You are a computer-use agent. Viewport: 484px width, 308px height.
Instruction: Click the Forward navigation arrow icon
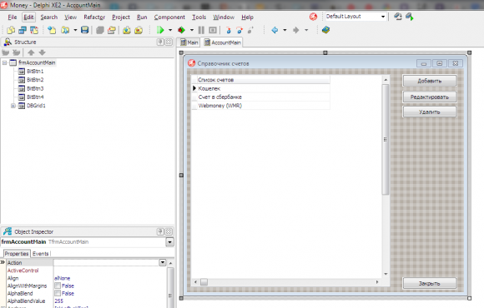[296, 30]
